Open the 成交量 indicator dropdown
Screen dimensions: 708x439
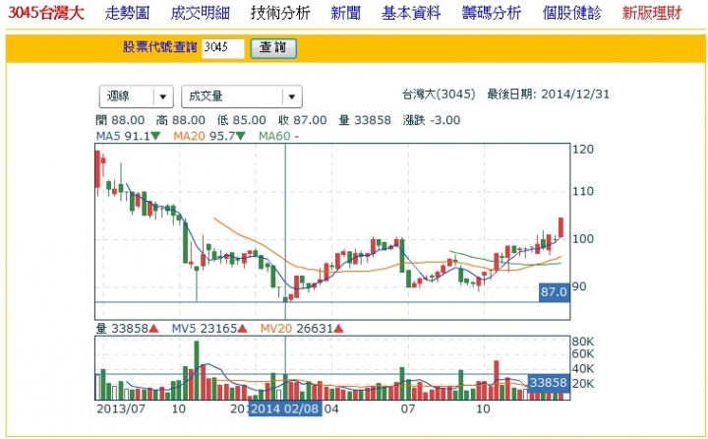click(242, 96)
